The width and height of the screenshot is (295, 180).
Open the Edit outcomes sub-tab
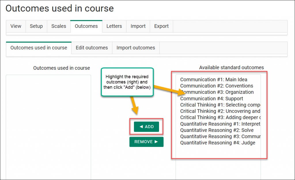tap(92, 48)
